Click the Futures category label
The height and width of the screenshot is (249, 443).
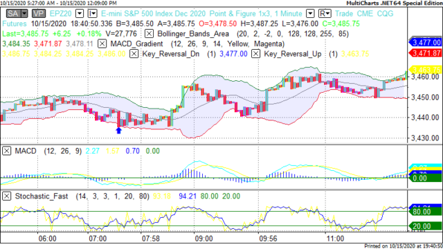[x=14, y=24]
